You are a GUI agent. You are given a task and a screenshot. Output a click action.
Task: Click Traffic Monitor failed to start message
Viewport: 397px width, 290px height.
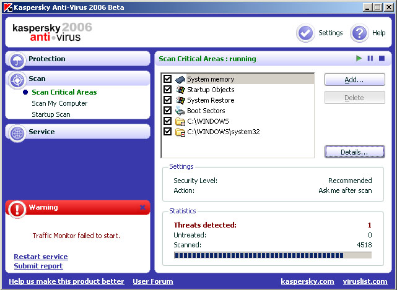point(76,236)
